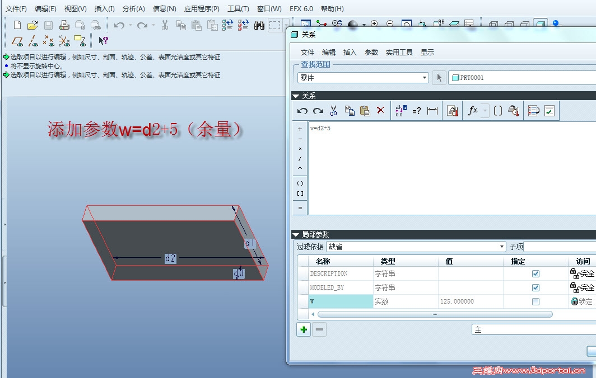Click into the relations text editor
The width and height of the screenshot is (596, 378).
click(452, 168)
